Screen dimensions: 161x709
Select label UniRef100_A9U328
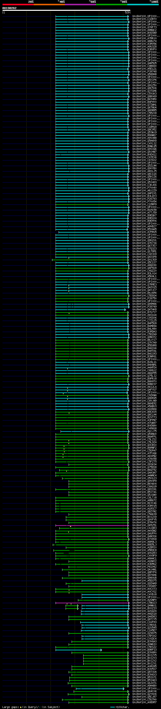pos(144,47)
